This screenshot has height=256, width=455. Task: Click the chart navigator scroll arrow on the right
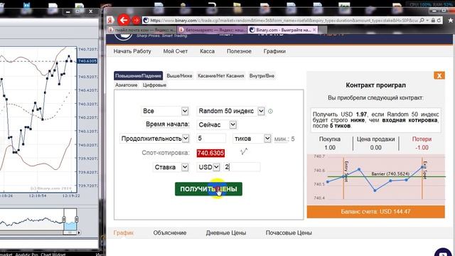(79, 233)
